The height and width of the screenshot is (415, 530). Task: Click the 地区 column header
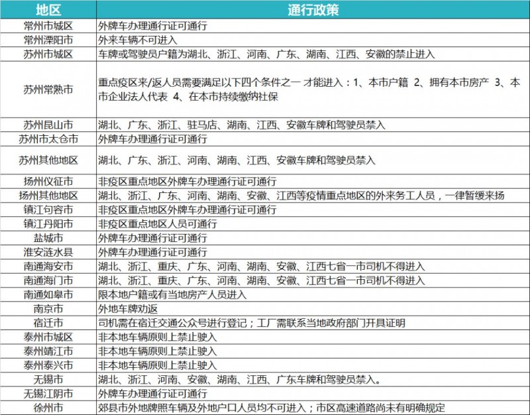point(48,9)
